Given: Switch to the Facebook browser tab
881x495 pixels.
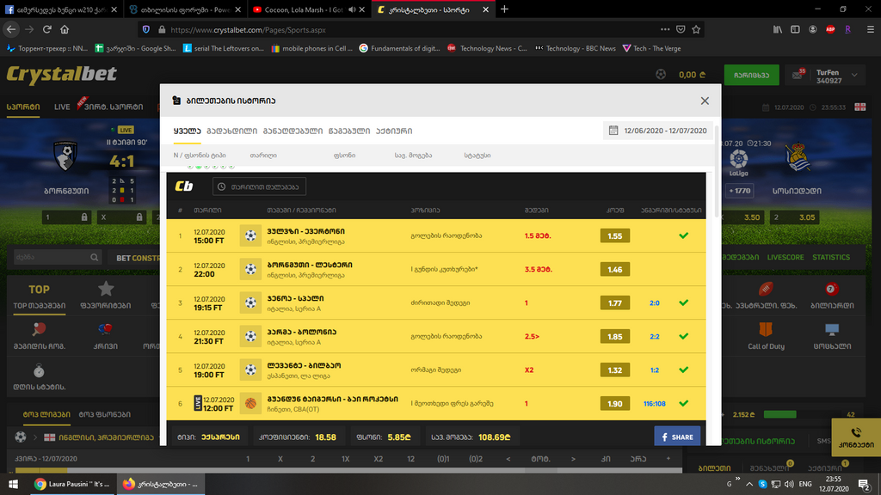Looking at the screenshot, I should click(61, 9).
